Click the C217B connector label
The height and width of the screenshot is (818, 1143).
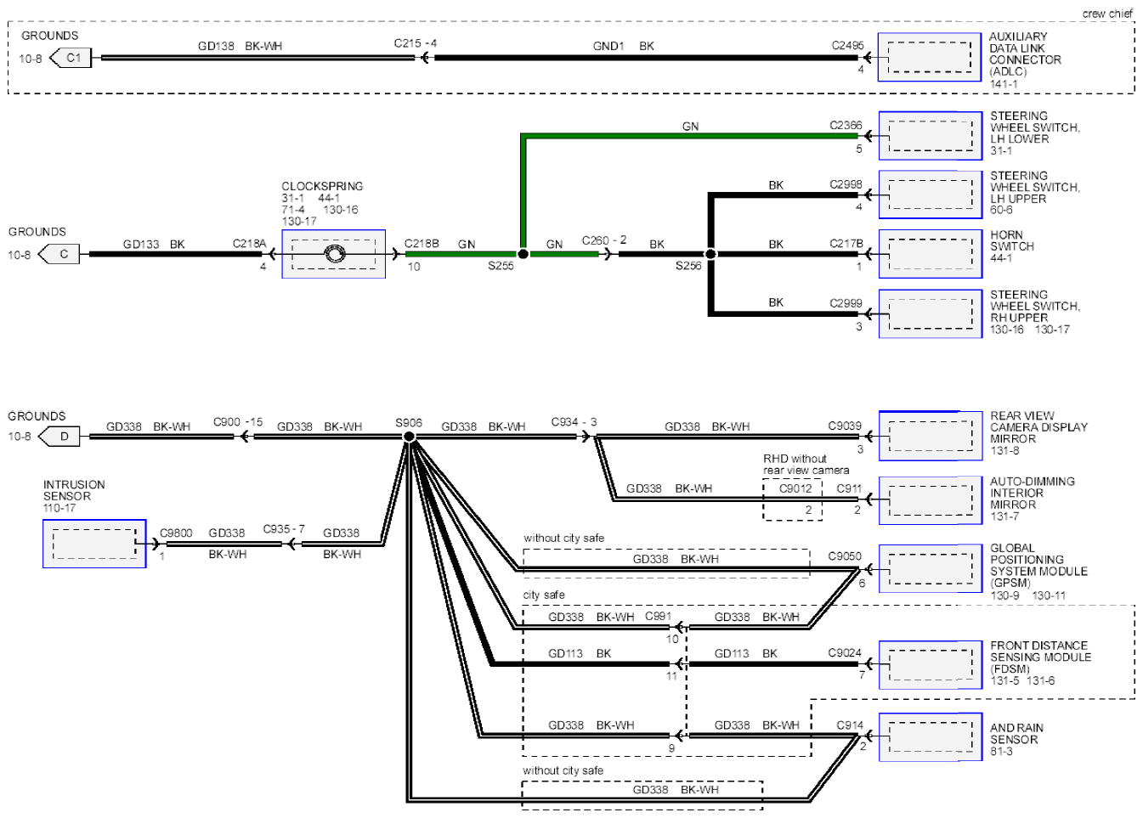coord(846,244)
